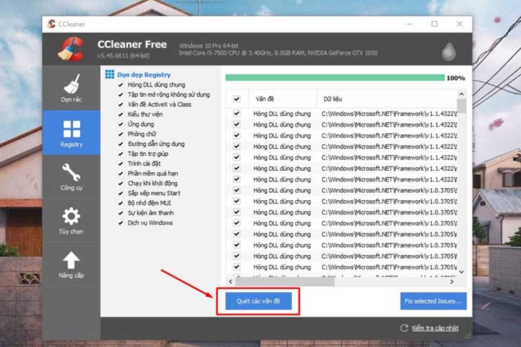
Task: Select the Registry grid icon
Action: pos(71,132)
